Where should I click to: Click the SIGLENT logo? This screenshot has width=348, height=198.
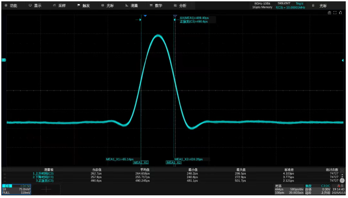(x=284, y=4)
